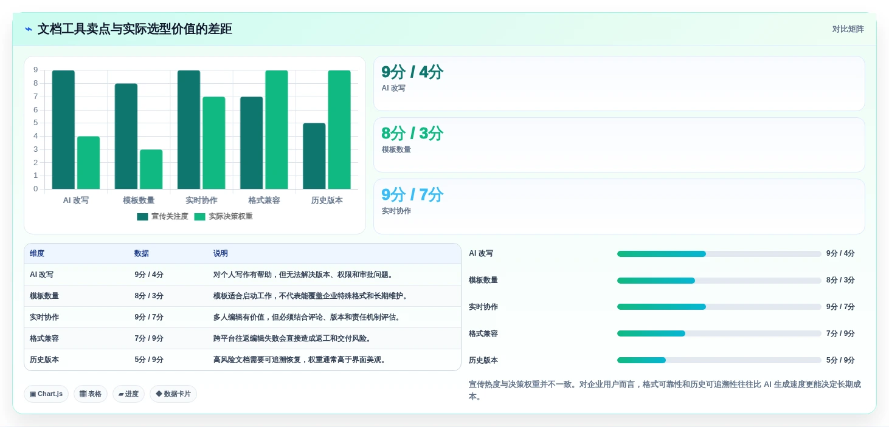Click the 模板数量 progress bar

(x=719, y=281)
